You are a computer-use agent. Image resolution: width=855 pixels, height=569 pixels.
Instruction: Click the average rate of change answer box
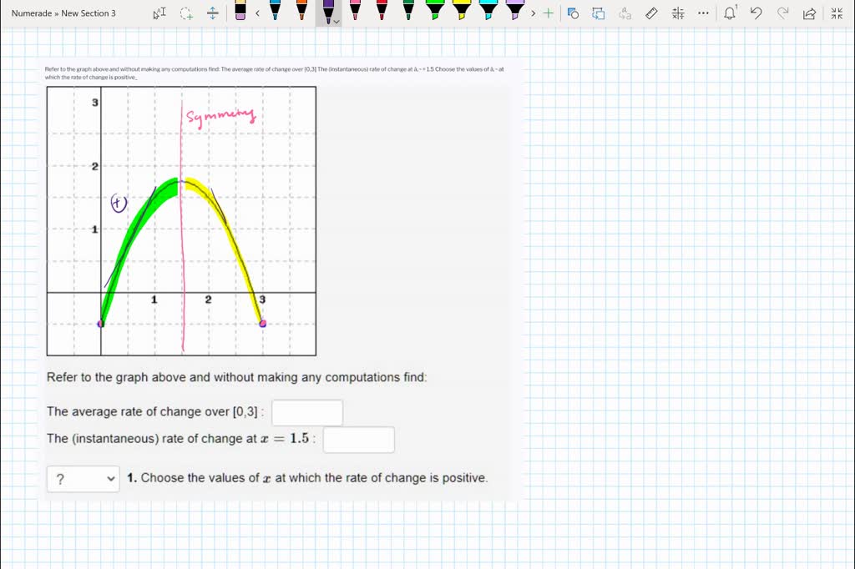tap(306, 412)
